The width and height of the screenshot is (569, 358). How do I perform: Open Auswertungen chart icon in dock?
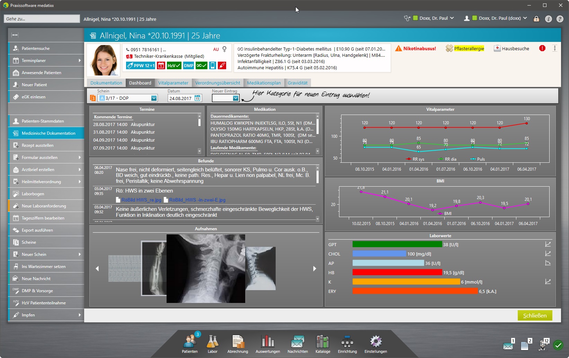pyautogui.click(x=268, y=343)
